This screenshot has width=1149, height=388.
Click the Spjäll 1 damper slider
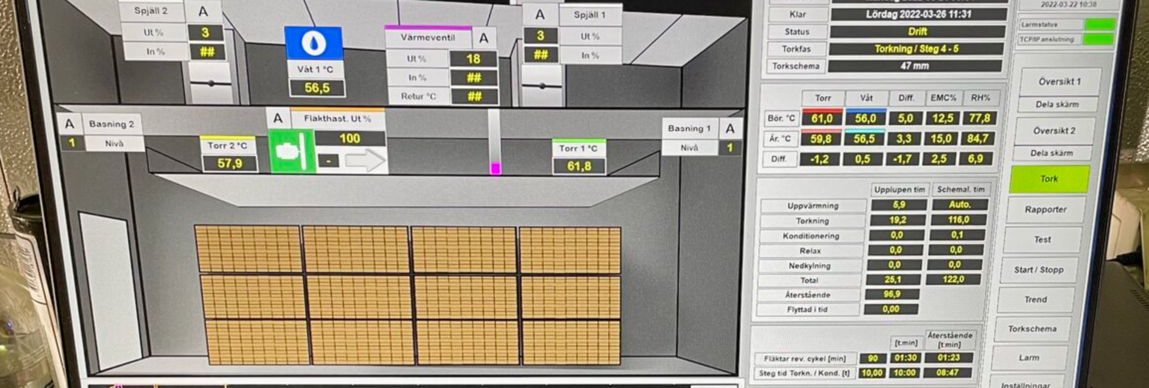click(x=542, y=86)
